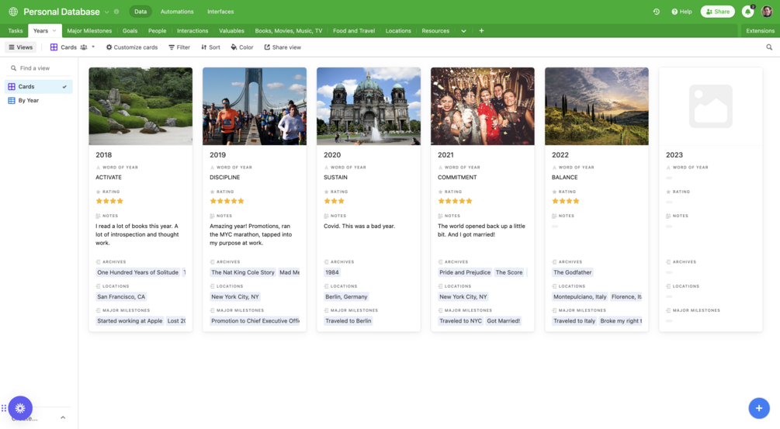This screenshot has width=780, height=429.
Task: Click the notifications bell icon
Action: point(747,12)
